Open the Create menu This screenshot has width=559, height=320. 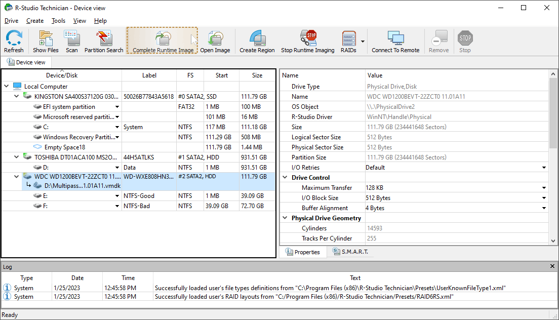click(x=35, y=21)
